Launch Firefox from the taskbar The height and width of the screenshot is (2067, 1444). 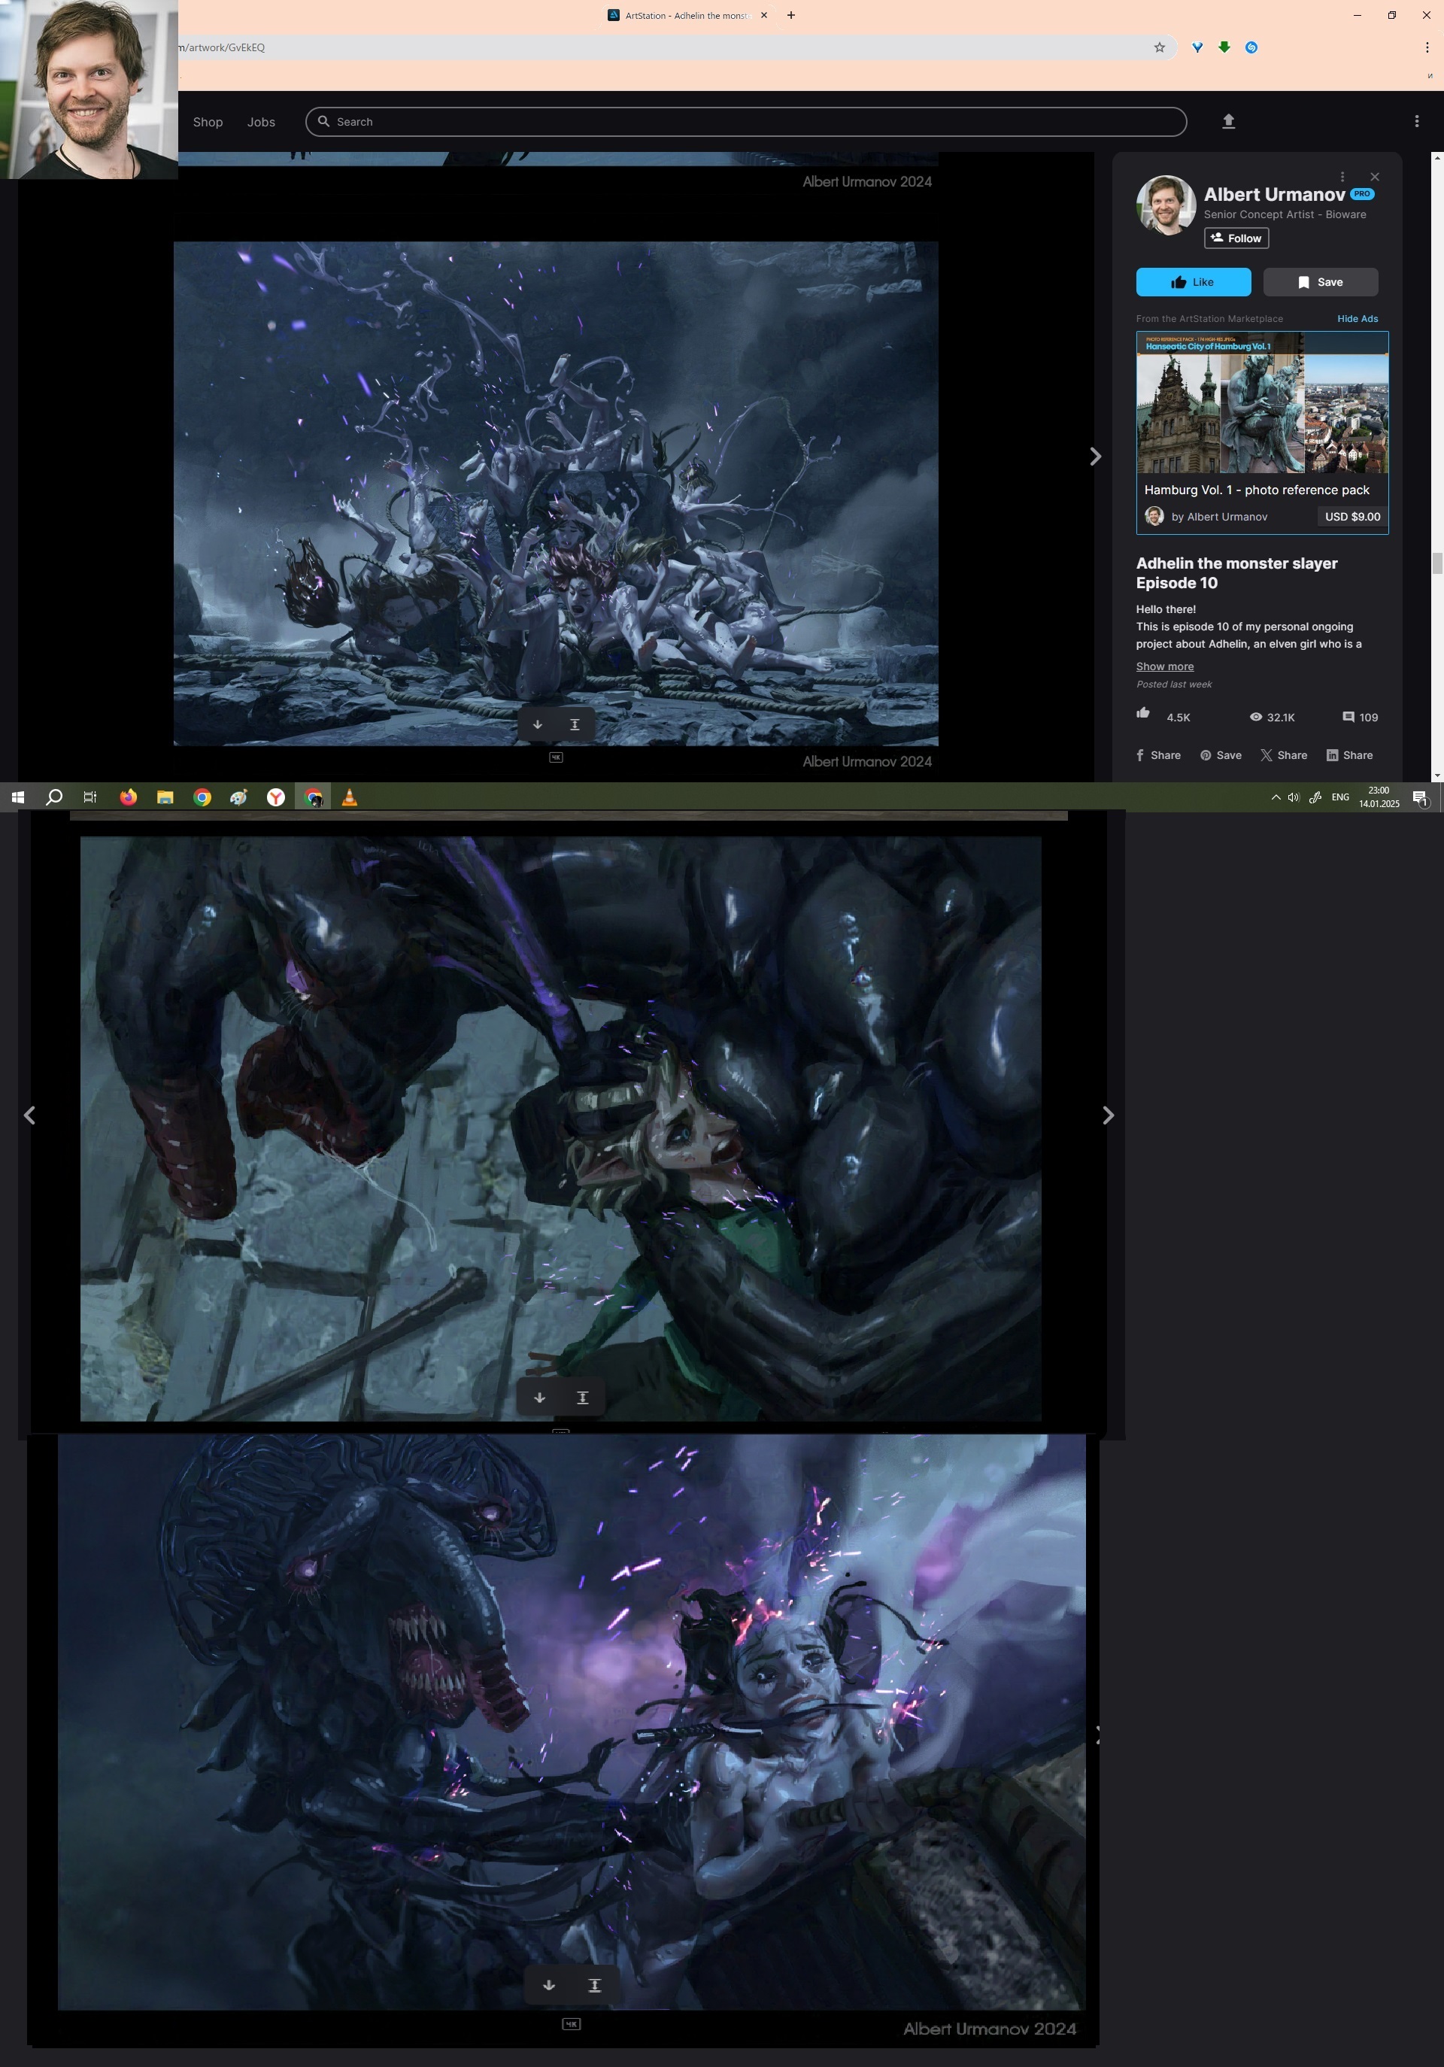click(128, 797)
